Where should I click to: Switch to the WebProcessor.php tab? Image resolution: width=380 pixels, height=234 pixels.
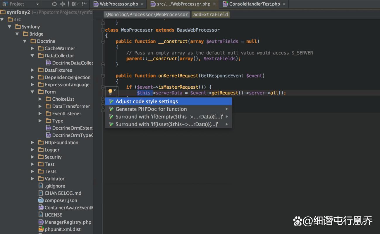tap(118, 4)
